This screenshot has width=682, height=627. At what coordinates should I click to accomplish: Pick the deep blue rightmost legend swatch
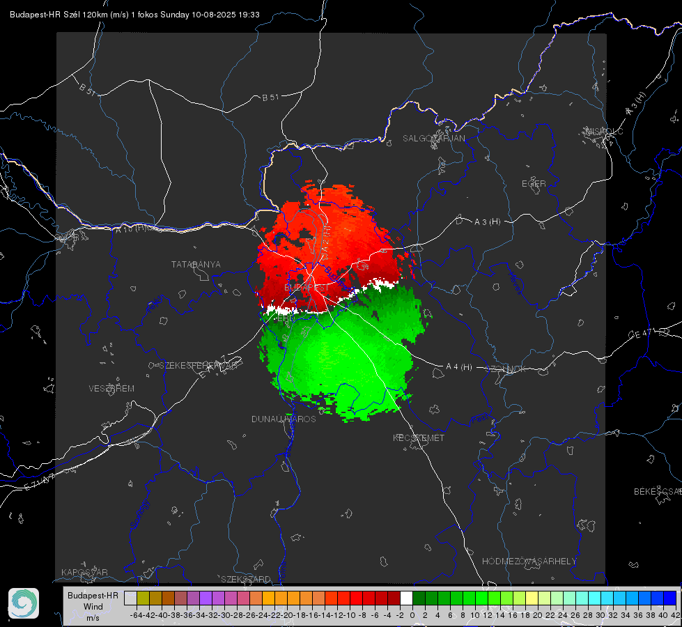tap(670, 598)
